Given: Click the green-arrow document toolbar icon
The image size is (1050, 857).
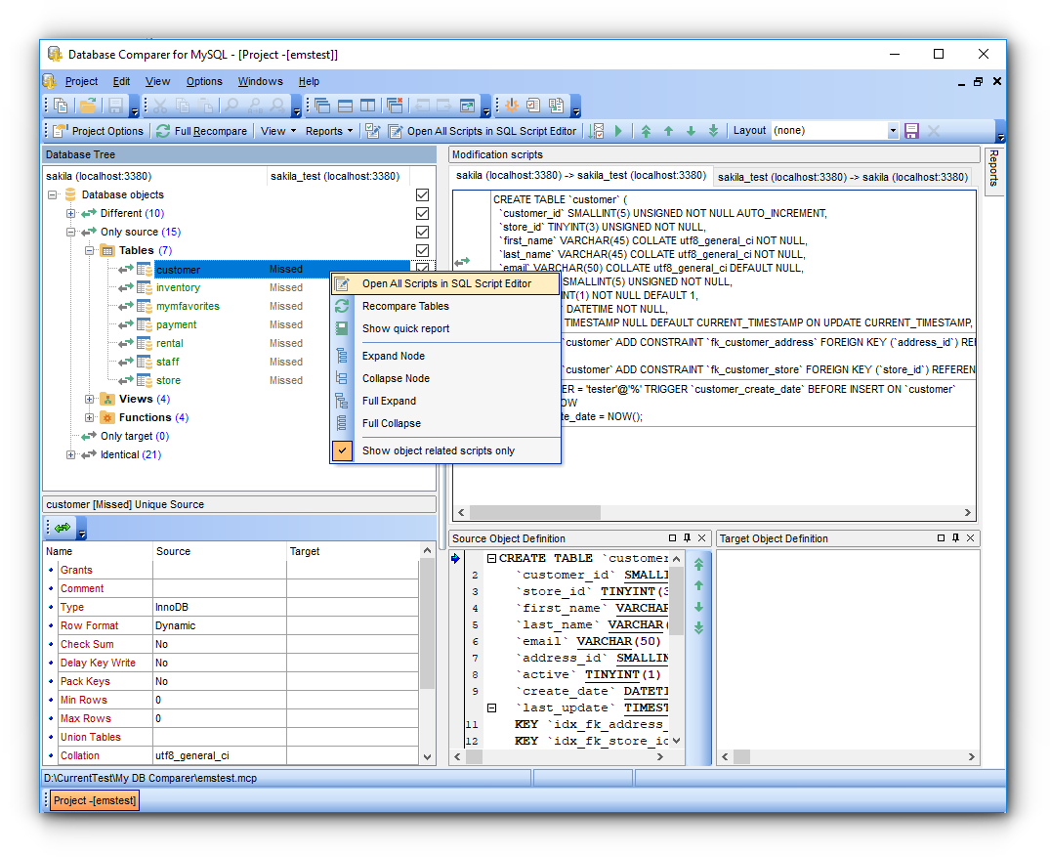Looking at the screenshot, I should (x=556, y=106).
